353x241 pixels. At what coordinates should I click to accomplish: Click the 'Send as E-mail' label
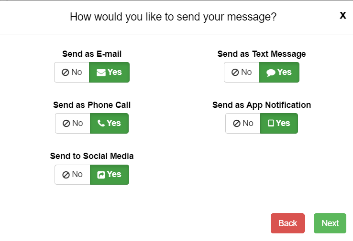(92, 54)
